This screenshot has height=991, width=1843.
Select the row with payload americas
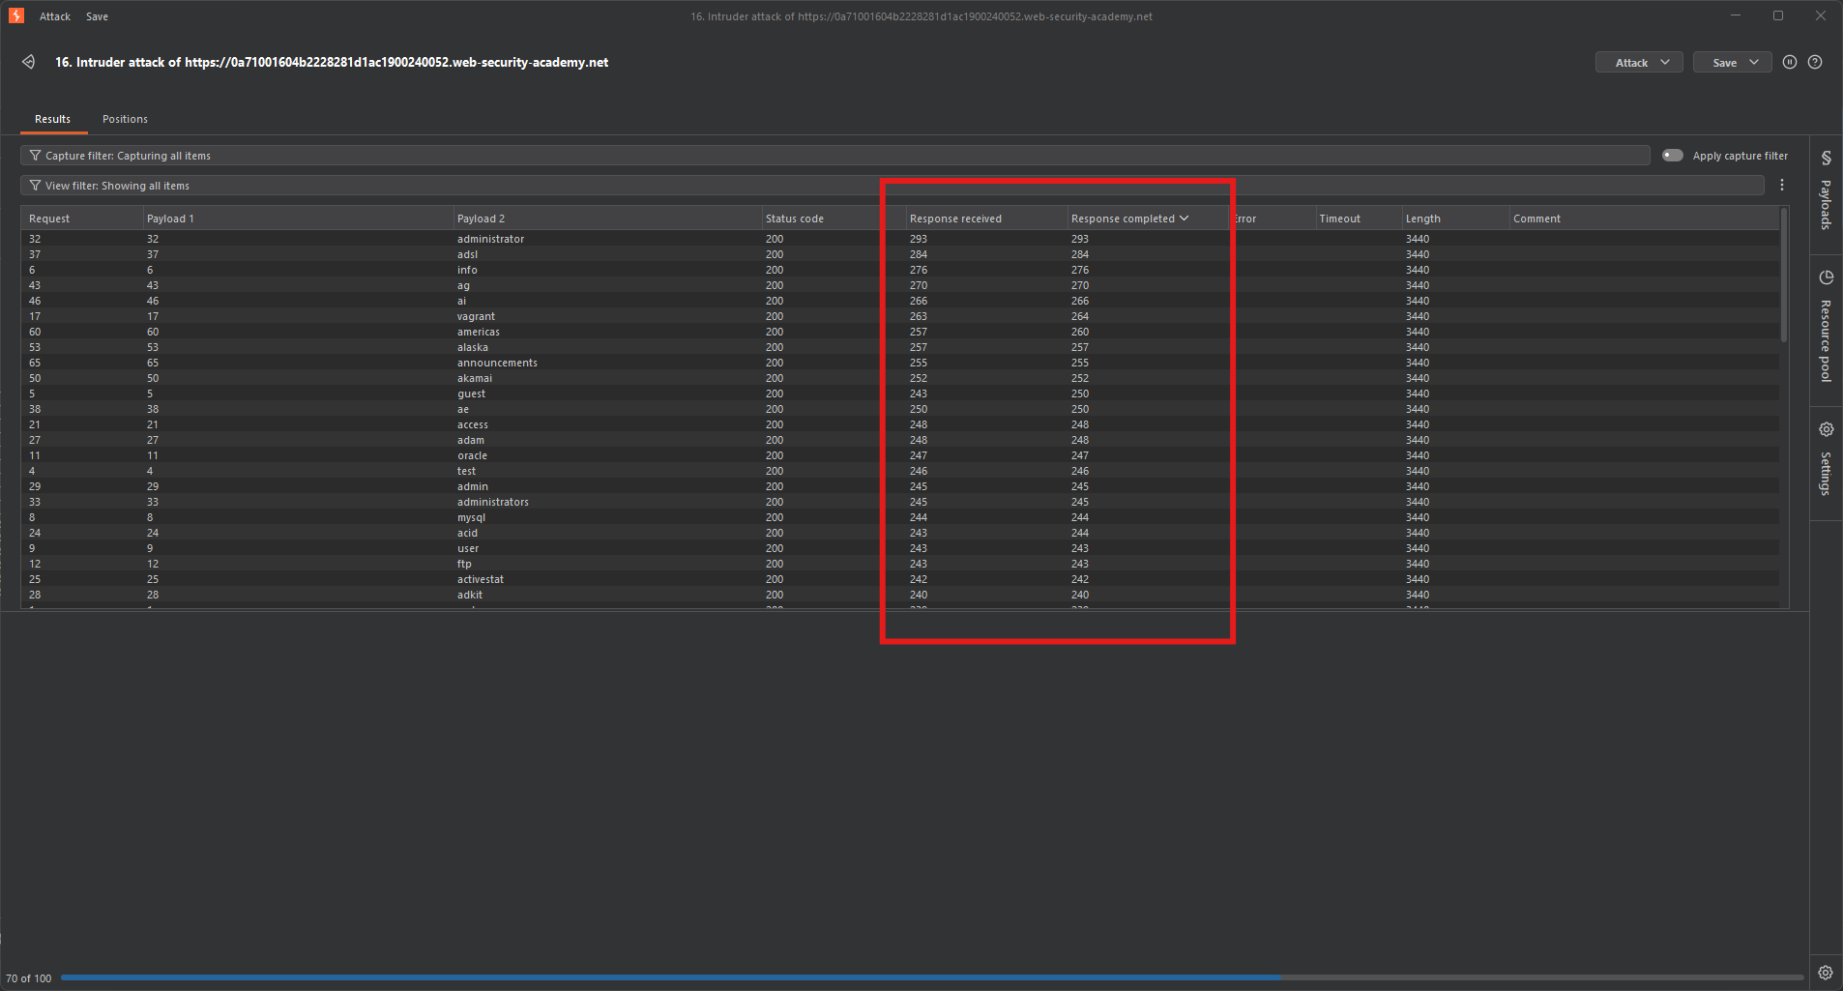click(900, 332)
